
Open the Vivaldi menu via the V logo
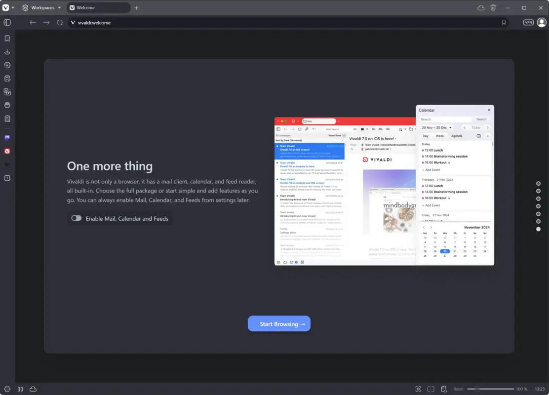click(x=6, y=7)
